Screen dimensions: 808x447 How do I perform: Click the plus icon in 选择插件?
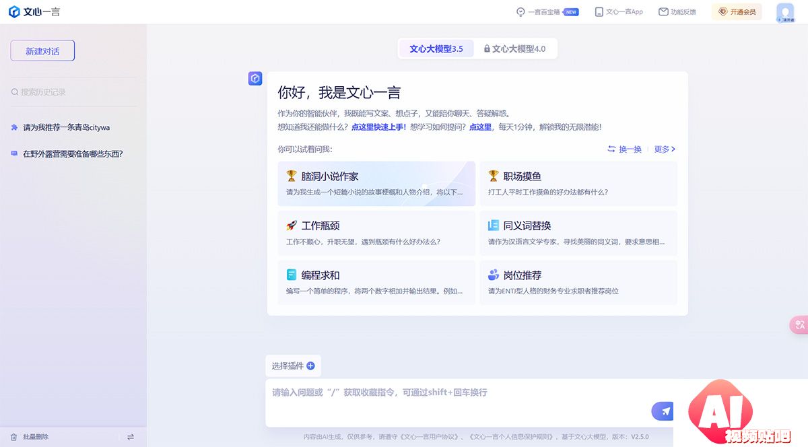click(x=310, y=366)
